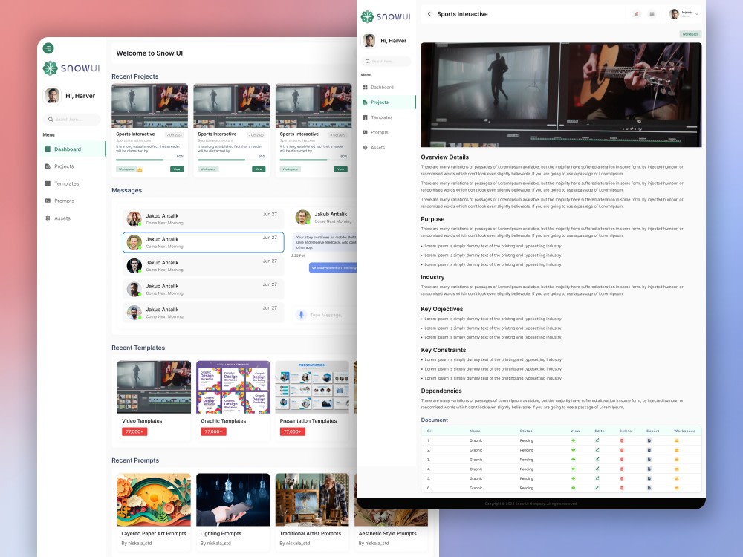
Task: Click the Workspace tag above the video preview
Action: click(x=690, y=34)
